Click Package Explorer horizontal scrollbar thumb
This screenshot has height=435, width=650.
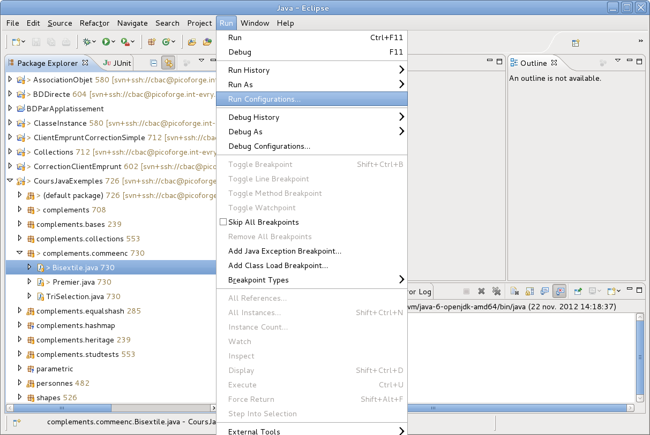tap(63, 408)
